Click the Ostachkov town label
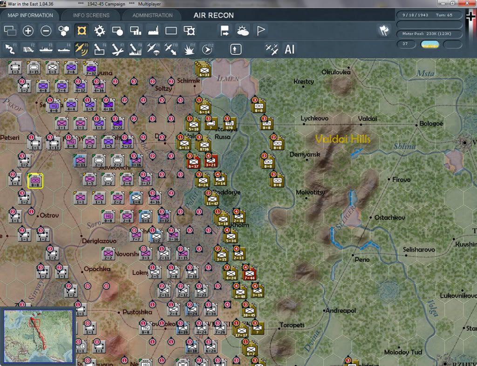Viewport: 477px width, 366px height. coord(389,218)
